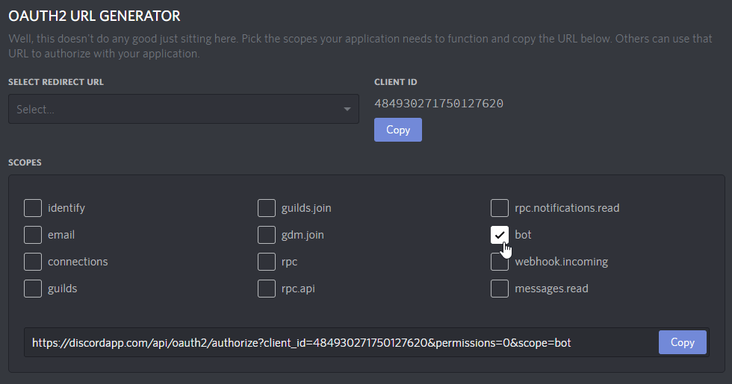Click the bot scope label
Screen dimensions: 732x384
tap(523, 235)
